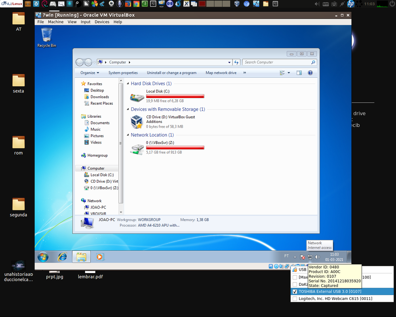Open lembrar.pdf on the Linux desktop
This screenshot has width=396, height=317.
coord(90,275)
